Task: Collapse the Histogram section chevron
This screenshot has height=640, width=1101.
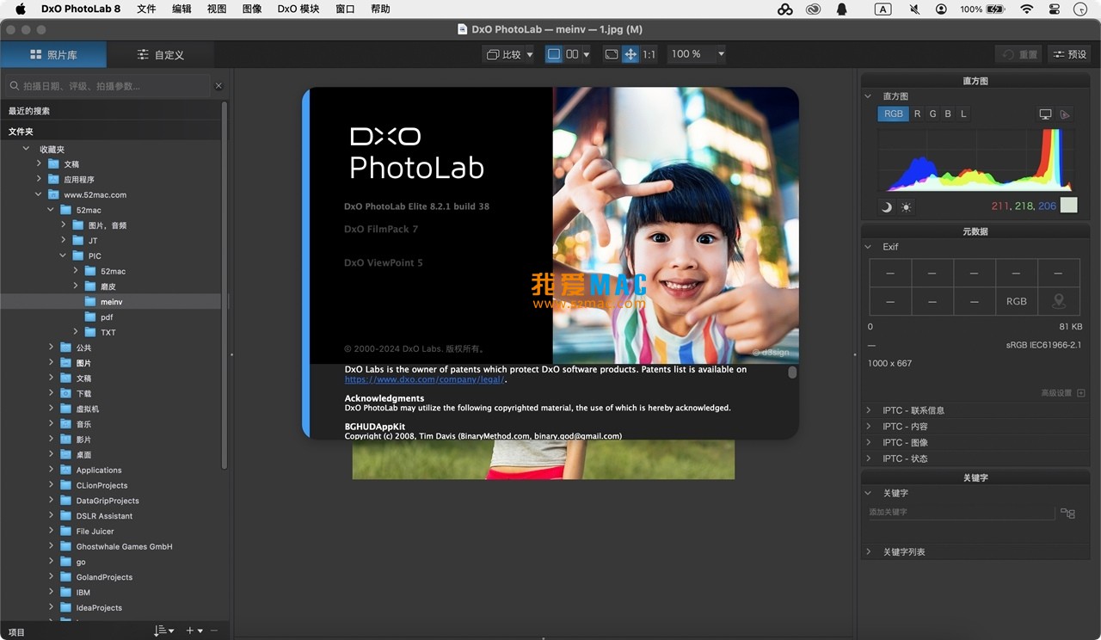Action: click(x=868, y=96)
